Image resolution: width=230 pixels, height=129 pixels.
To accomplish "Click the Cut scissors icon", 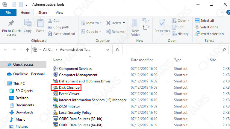I will (x=50, y=21).
